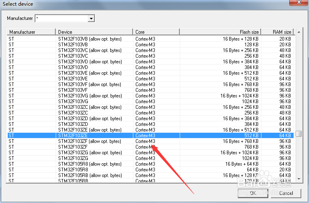
Task: Select the STM32F103ZG device row
Action: tap(150, 158)
